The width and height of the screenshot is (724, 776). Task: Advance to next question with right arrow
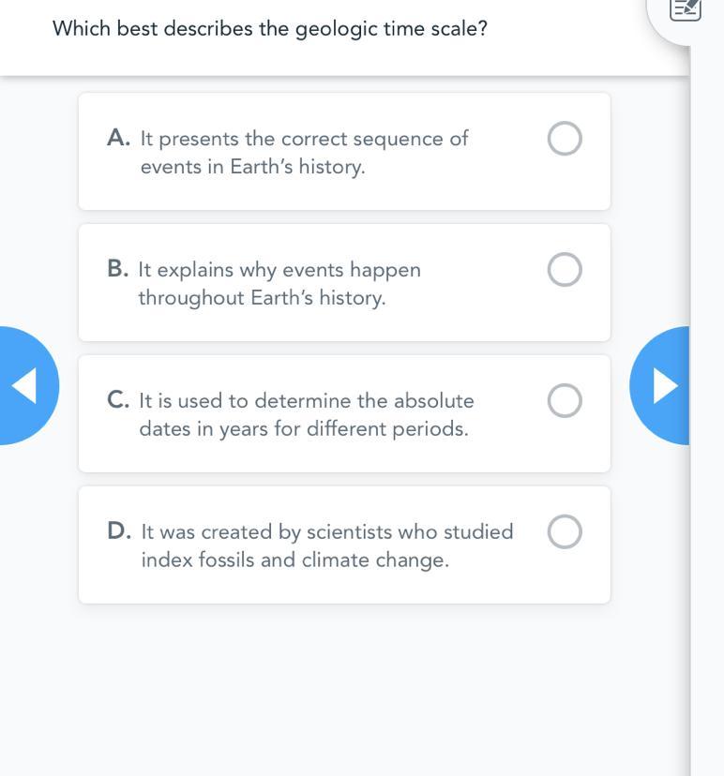point(662,385)
